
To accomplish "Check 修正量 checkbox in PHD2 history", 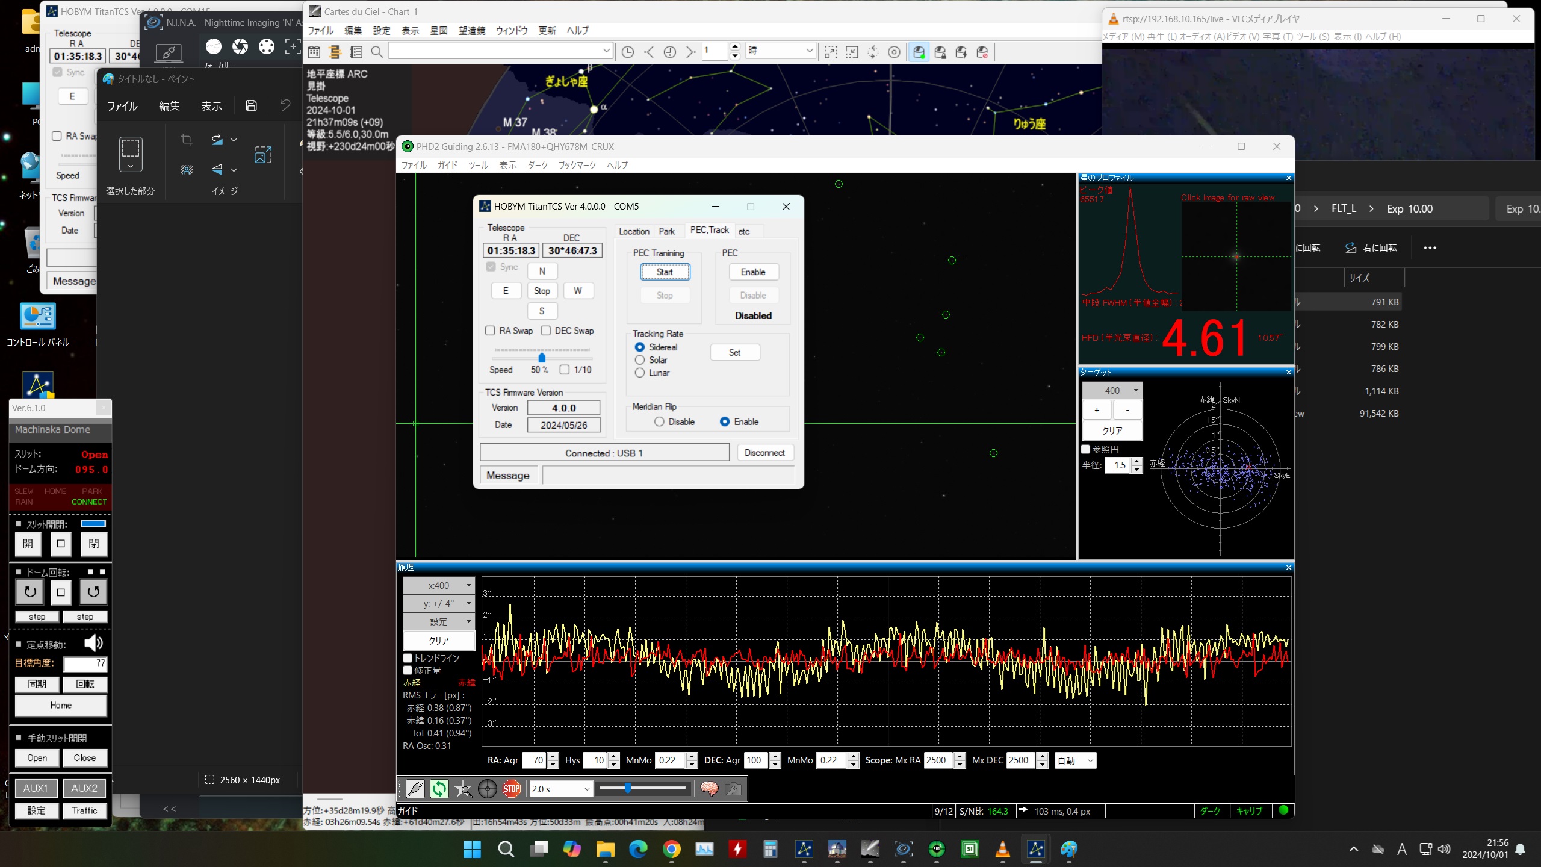I will point(408,670).
